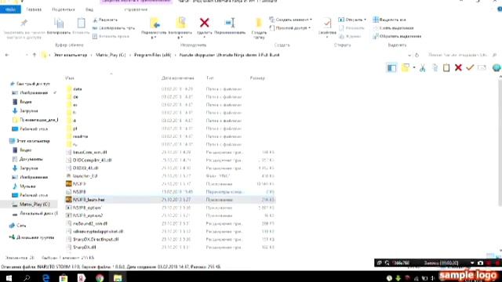Viewport: 502px width, 282px height.
Task: Click the yellow folder toolbar icon
Action: click(406, 68)
